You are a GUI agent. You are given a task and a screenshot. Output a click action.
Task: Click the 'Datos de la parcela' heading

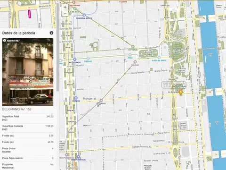[19, 33]
